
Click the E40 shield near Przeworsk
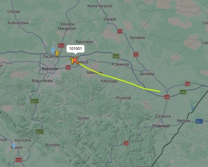116,56
